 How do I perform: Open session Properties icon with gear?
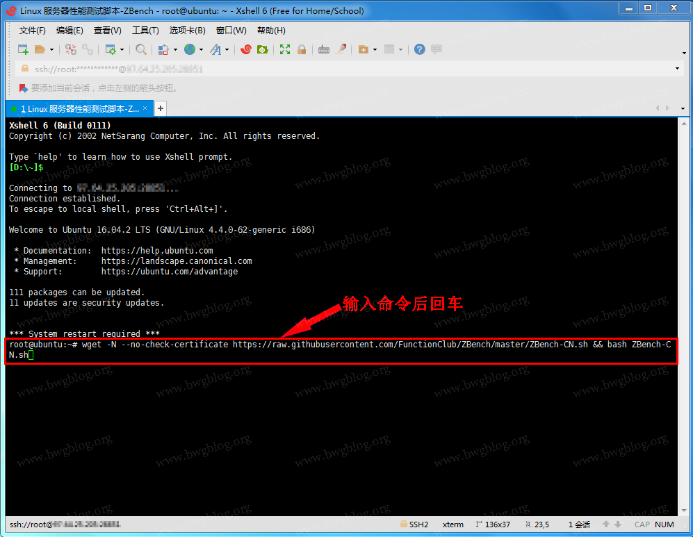tap(111, 49)
